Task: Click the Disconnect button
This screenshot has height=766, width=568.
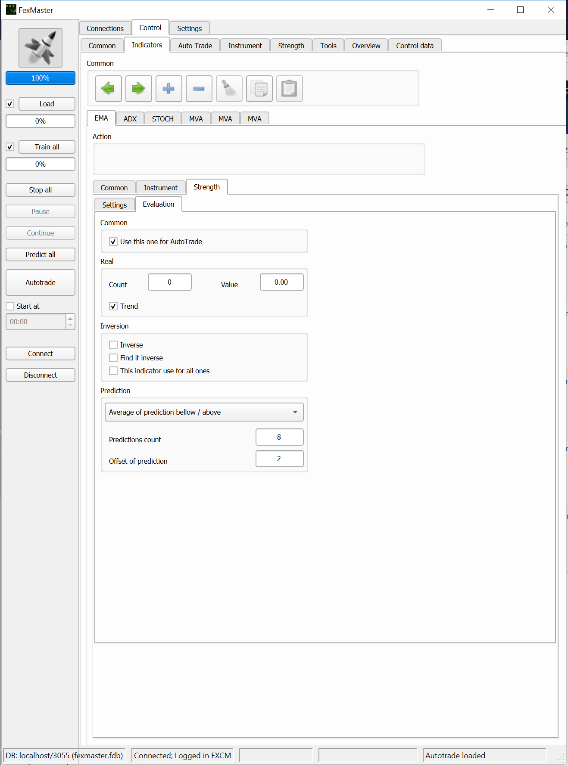Action: tap(41, 375)
